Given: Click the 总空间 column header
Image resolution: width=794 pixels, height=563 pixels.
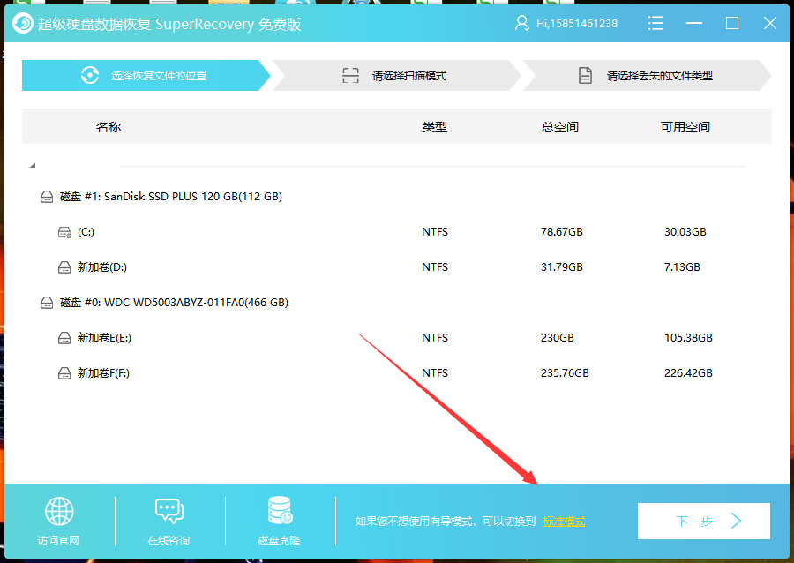Looking at the screenshot, I should click(559, 126).
